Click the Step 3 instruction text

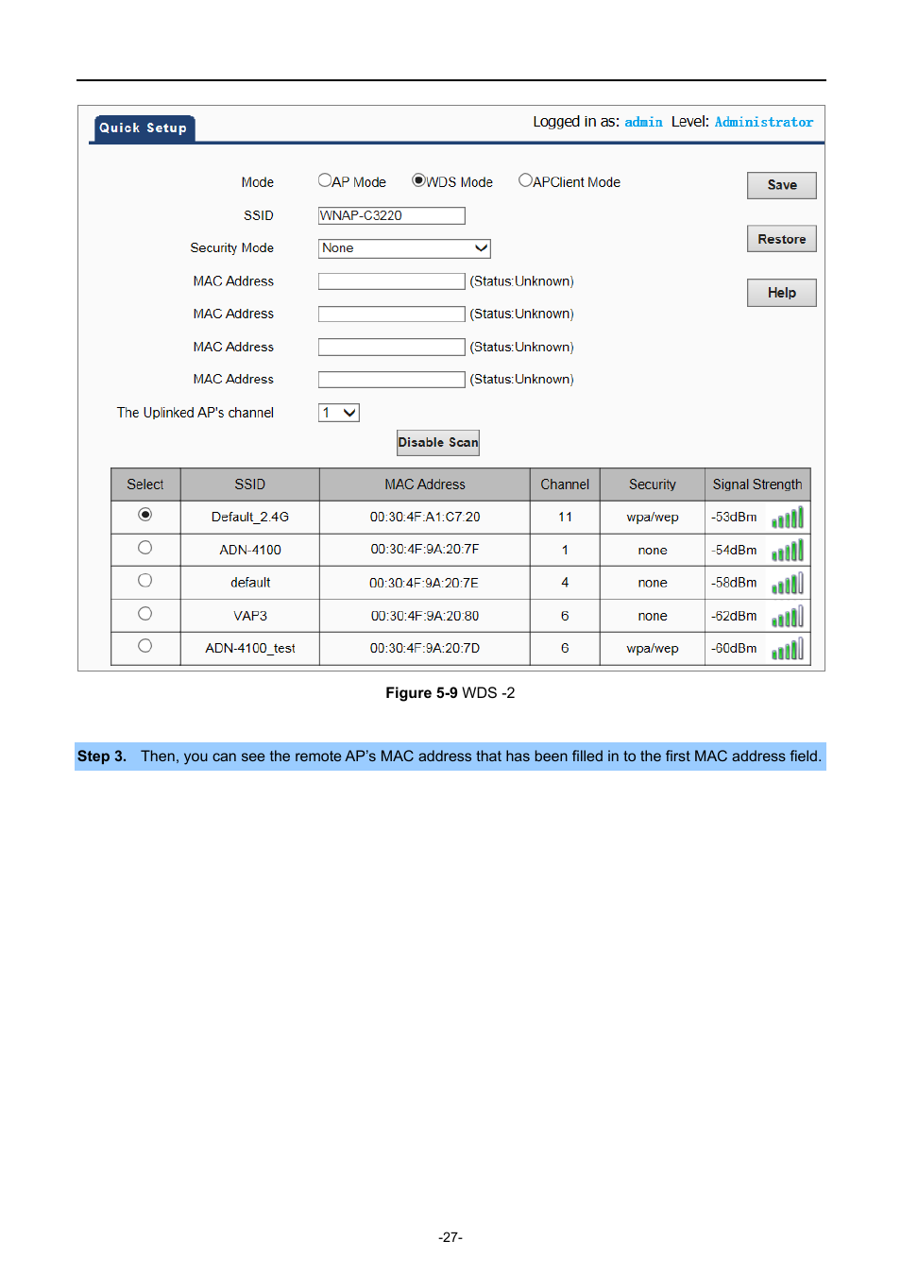pyautogui.click(x=450, y=756)
